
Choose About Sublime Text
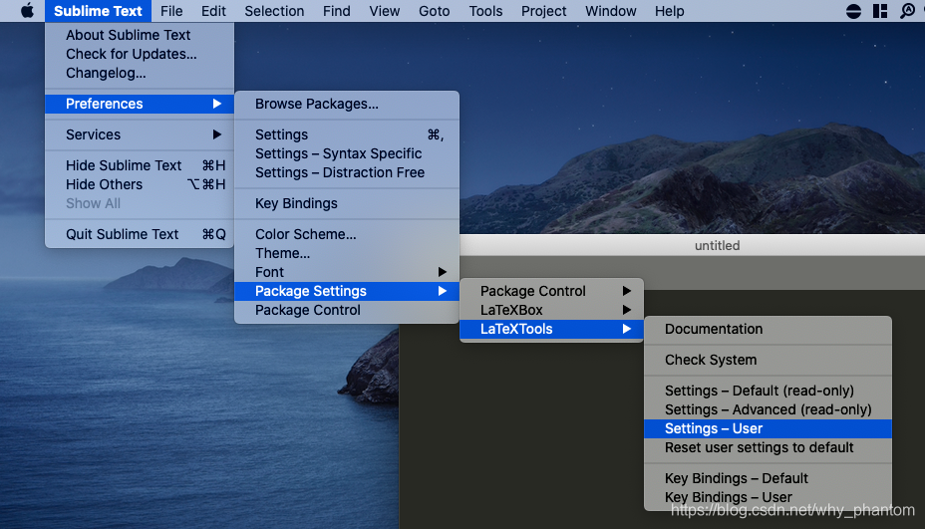(x=140, y=35)
